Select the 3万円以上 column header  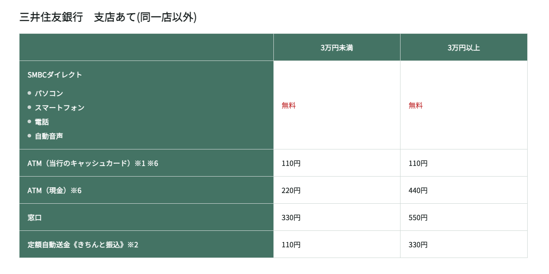[464, 48]
